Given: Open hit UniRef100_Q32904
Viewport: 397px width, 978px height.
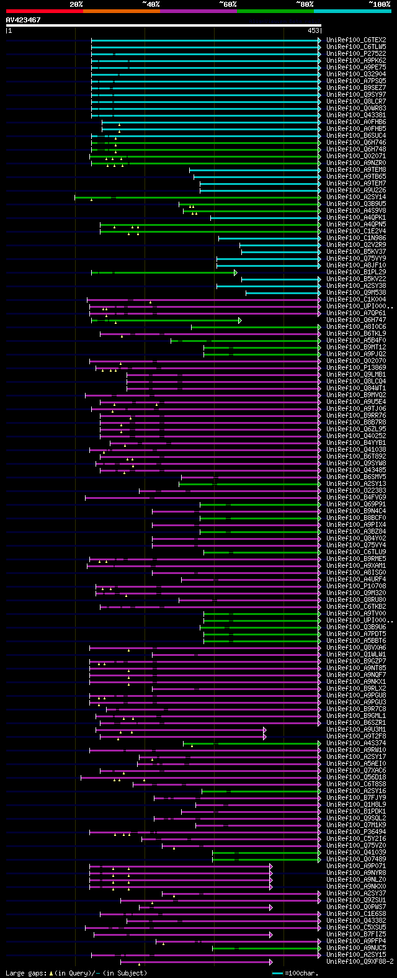Looking at the screenshot, I should coord(356,74).
